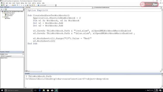Screen dimensions: 163x92
Task: Open the Run menu
Action: pos(26,3)
